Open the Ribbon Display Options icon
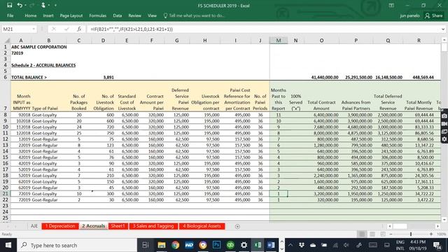448x252 pixels. pos(391,6)
